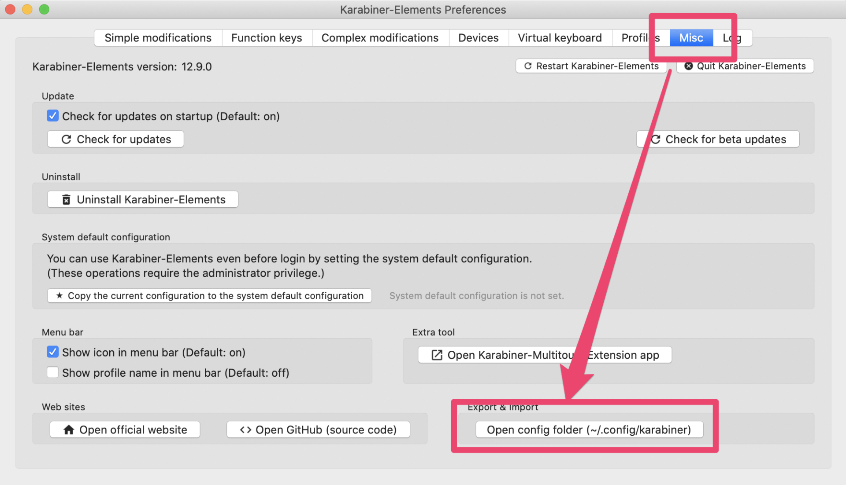Click the Restart Karabiner-Elements refresh icon

coord(527,66)
